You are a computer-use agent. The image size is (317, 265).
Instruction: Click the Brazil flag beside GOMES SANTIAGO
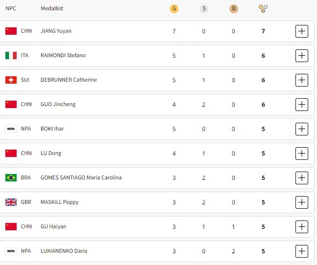(x=11, y=177)
